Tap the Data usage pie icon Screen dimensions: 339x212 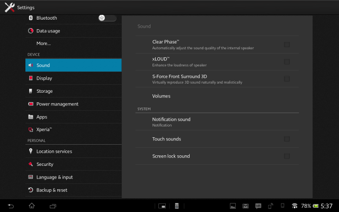tap(31, 31)
